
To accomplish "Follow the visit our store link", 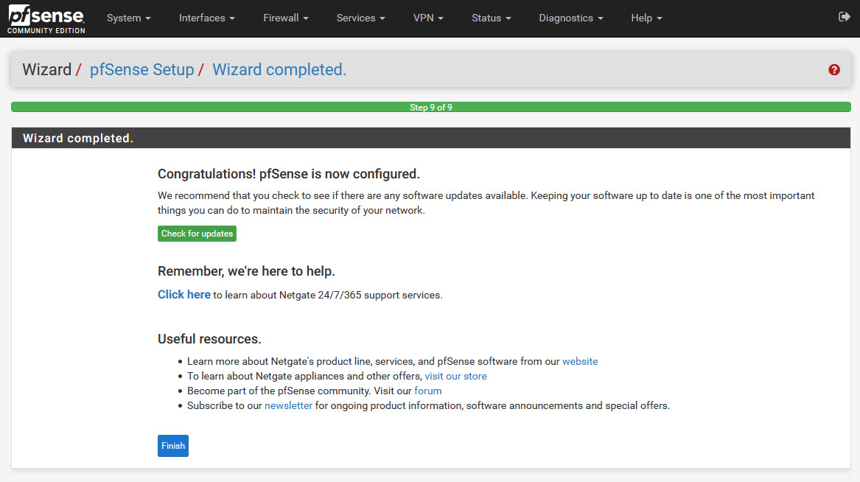I will pos(455,376).
